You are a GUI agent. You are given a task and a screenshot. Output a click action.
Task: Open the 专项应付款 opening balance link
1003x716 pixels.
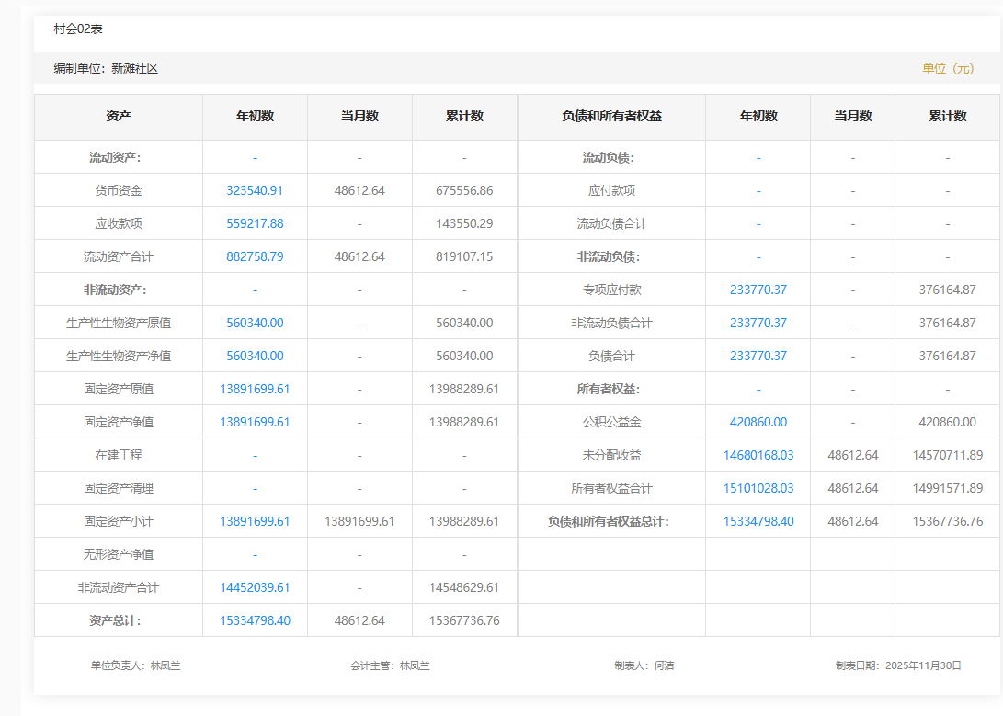point(758,290)
